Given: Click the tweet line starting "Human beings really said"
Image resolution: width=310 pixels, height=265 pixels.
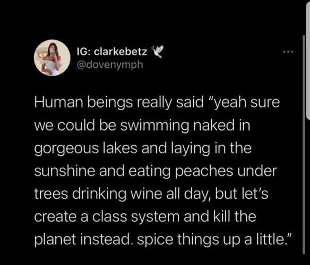Looking at the screenshot, I should 157,103.
